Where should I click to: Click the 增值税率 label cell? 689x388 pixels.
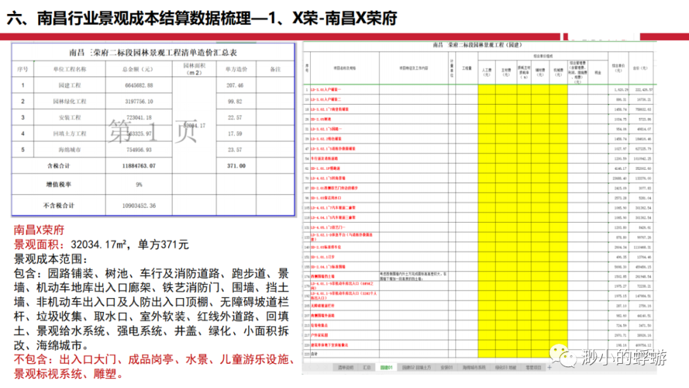[59, 184]
